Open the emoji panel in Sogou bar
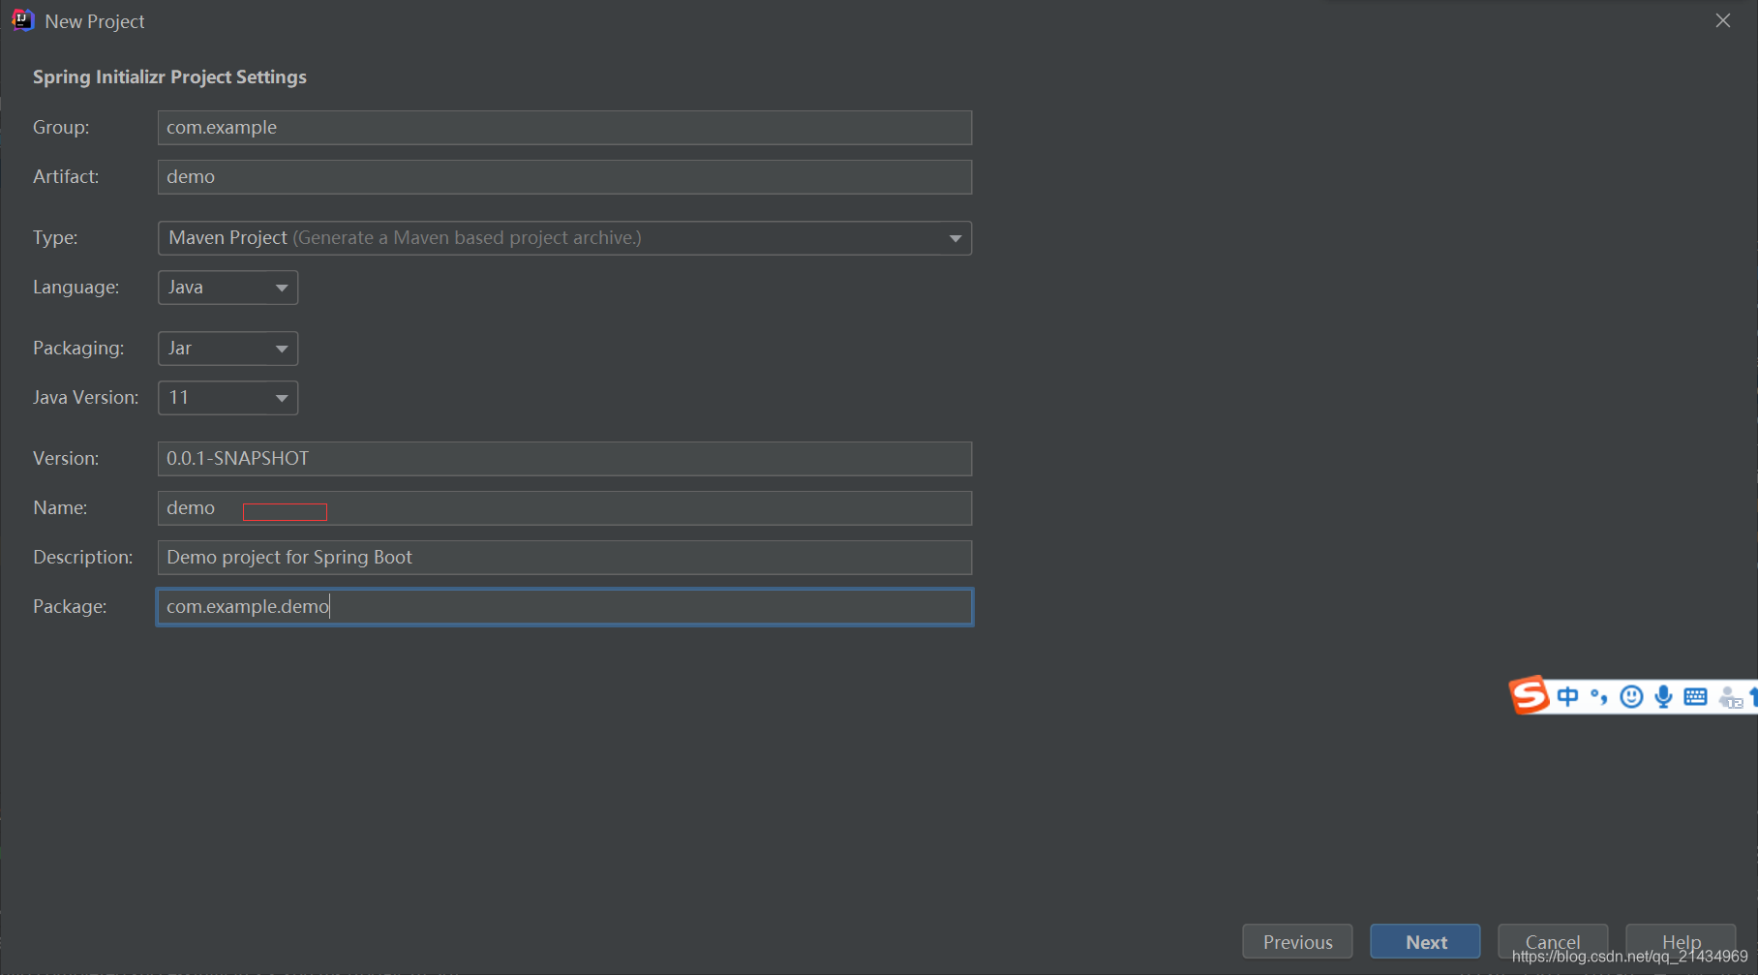The image size is (1758, 975). pyautogui.click(x=1631, y=696)
